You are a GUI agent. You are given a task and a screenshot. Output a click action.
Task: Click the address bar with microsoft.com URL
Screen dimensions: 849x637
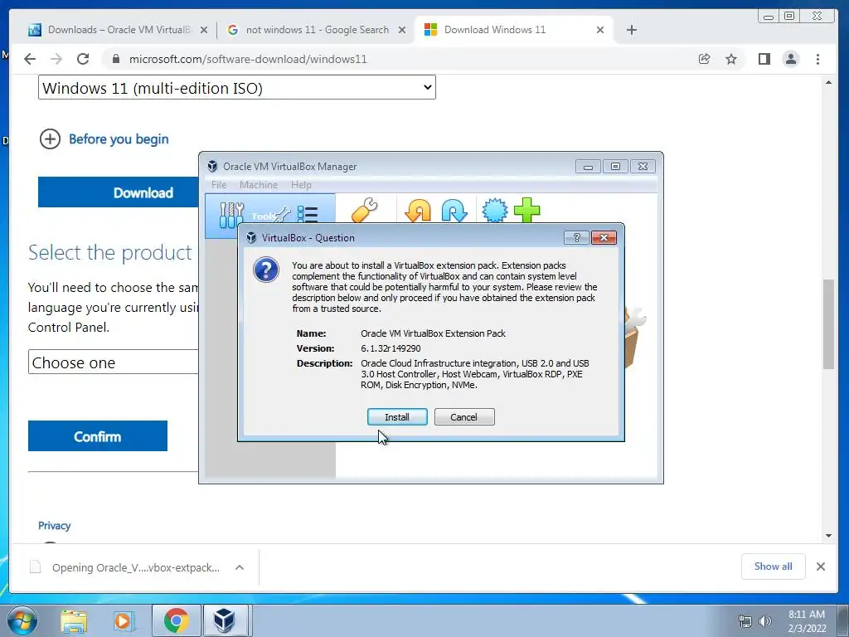(400, 59)
